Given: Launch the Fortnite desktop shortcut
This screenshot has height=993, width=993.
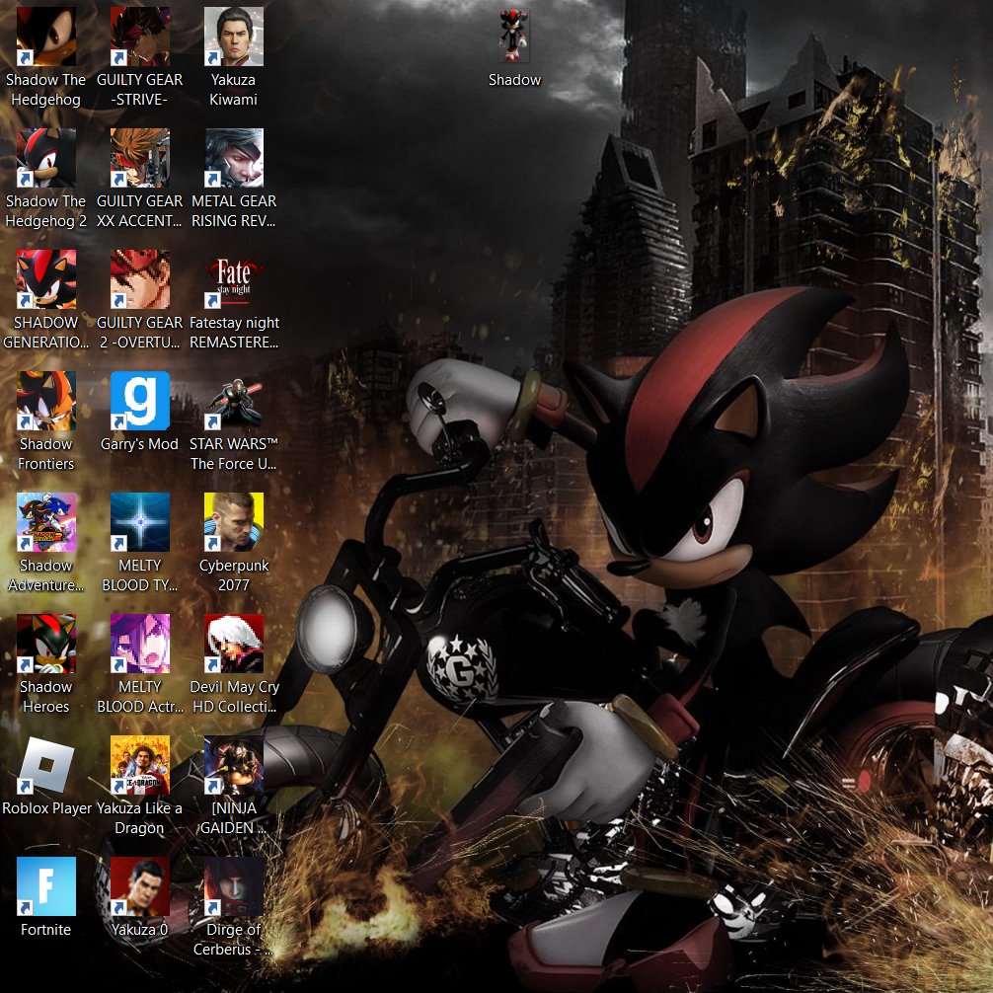Looking at the screenshot, I should (45, 886).
